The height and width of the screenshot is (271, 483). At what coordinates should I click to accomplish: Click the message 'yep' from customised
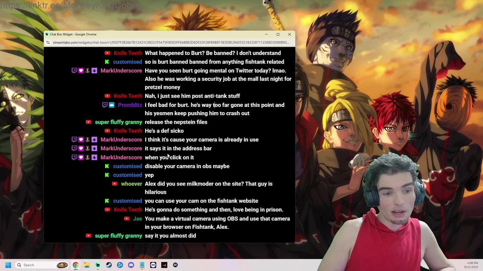[149, 175]
